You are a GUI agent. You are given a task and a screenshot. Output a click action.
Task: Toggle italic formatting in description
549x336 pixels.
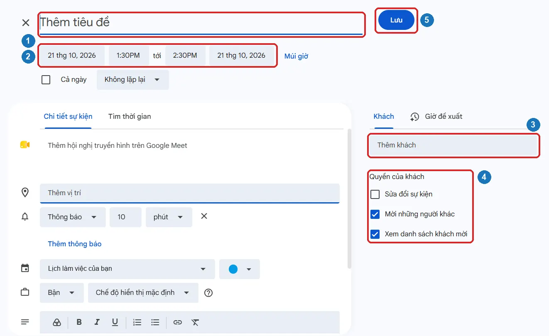[97, 322]
